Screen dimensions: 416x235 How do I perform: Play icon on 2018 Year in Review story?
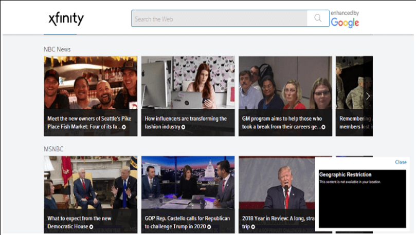pos(253,226)
